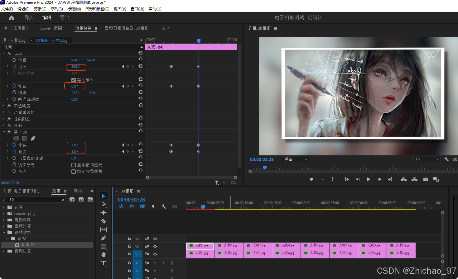458x279 pixels.
Task: Open comparison view button
Action: [436, 179]
